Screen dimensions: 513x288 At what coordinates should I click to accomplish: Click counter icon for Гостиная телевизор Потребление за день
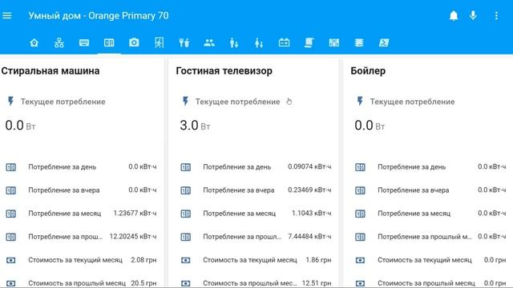click(x=185, y=167)
